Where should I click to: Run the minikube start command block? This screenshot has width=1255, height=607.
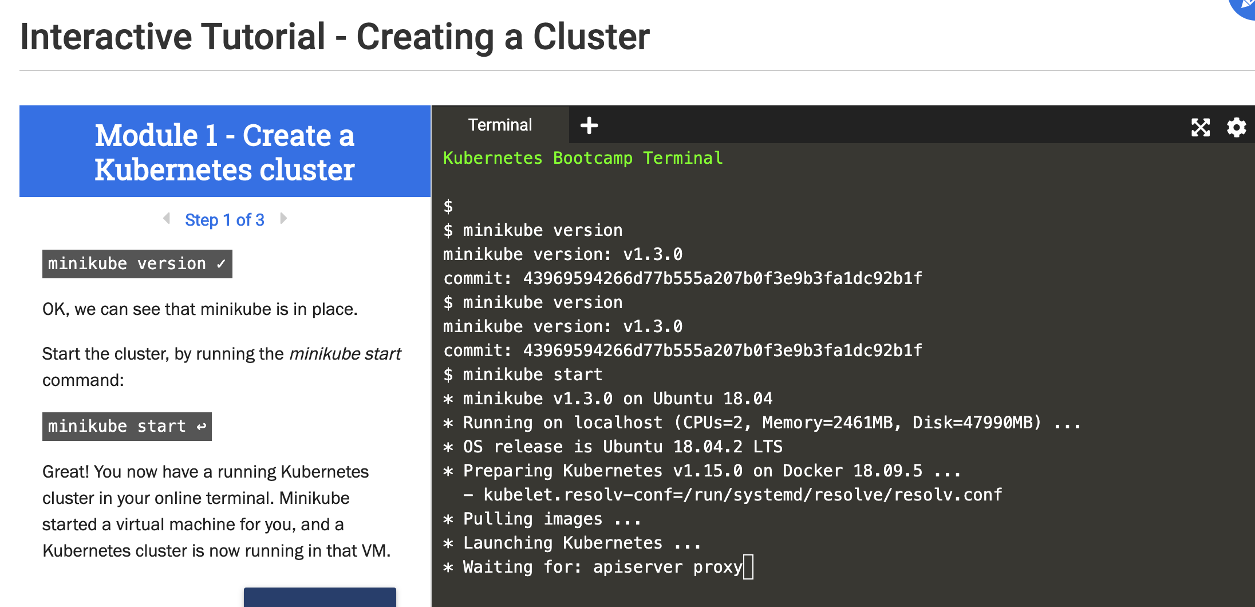(x=127, y=427)
